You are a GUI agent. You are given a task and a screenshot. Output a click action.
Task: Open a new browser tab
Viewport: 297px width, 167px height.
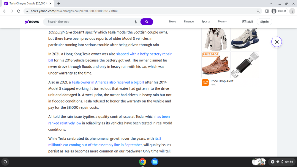(x=59, y=3)
